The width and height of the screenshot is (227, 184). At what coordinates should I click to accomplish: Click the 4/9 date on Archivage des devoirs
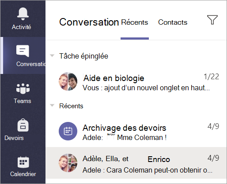click(x=213, y=126)
